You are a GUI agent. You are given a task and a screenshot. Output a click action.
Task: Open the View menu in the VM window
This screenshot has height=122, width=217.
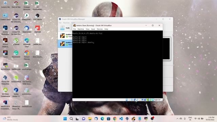pos(87,29)
